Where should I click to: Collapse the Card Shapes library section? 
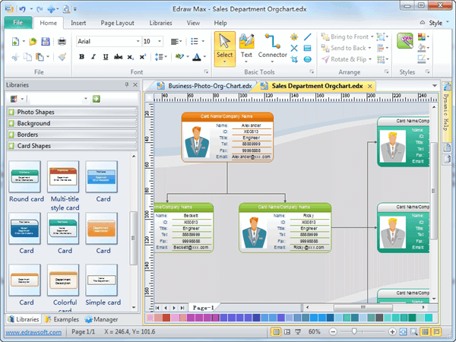pyautogui.click(x=12, y=144)
